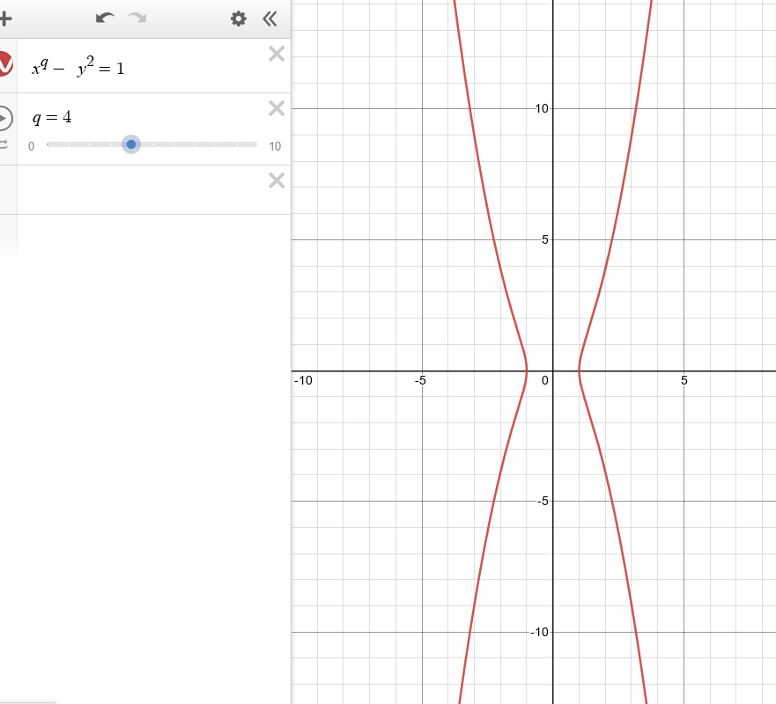Click the x-axis label -10
This screenshot has width=776, height=704.
(x=303, y=381)
